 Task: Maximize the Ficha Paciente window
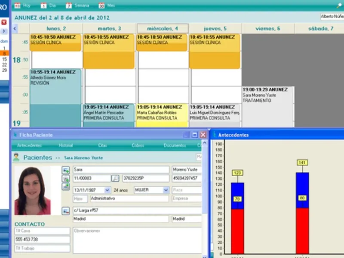pyautogui.click(x=194, y=135)
